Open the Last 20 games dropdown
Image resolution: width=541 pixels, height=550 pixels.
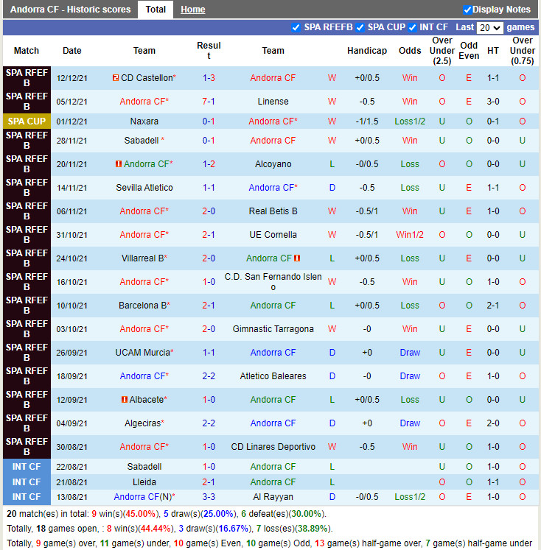[489, 28]
